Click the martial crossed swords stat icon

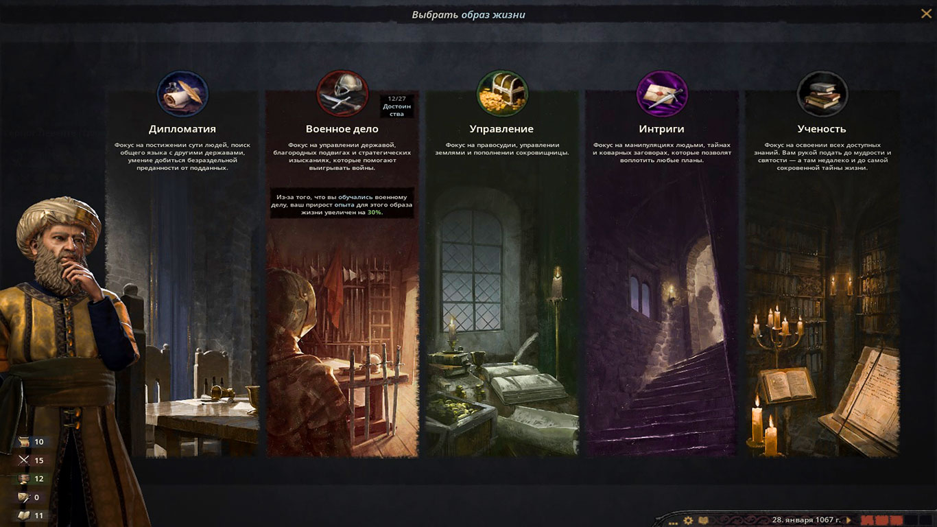click(24, 460)
